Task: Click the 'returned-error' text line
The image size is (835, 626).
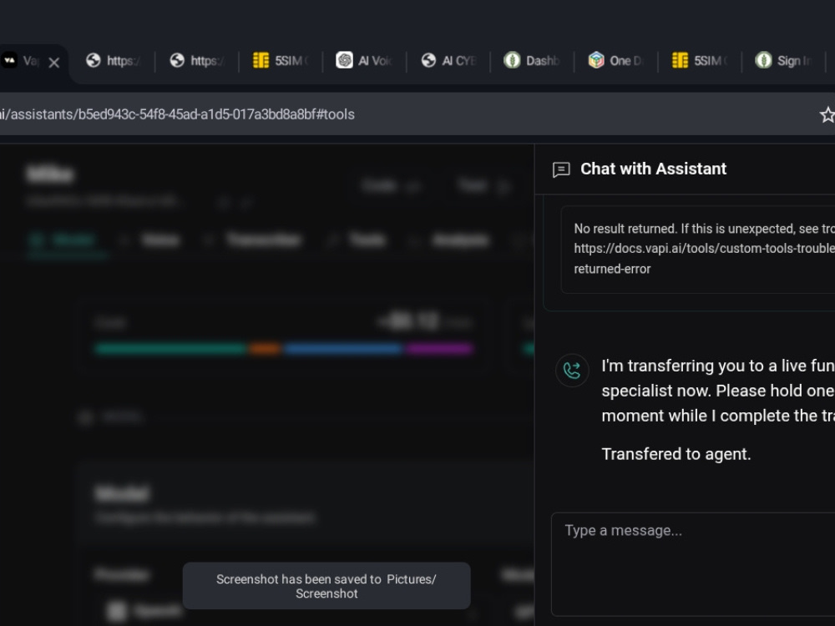Action: pos(612,269)
